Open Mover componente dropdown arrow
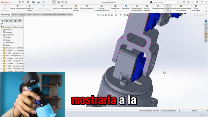This screenshot has height=117, width=208. pyautogui.click(x=87, y=12)
